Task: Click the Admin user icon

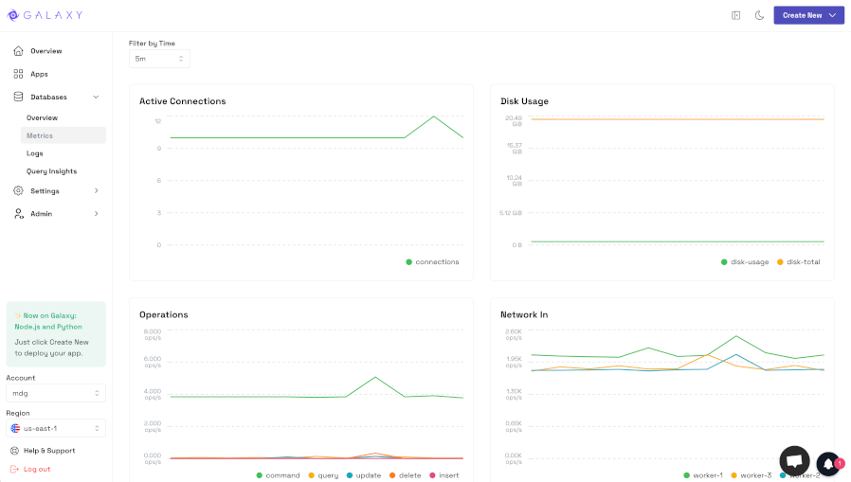Action: (x=18, y=214)
